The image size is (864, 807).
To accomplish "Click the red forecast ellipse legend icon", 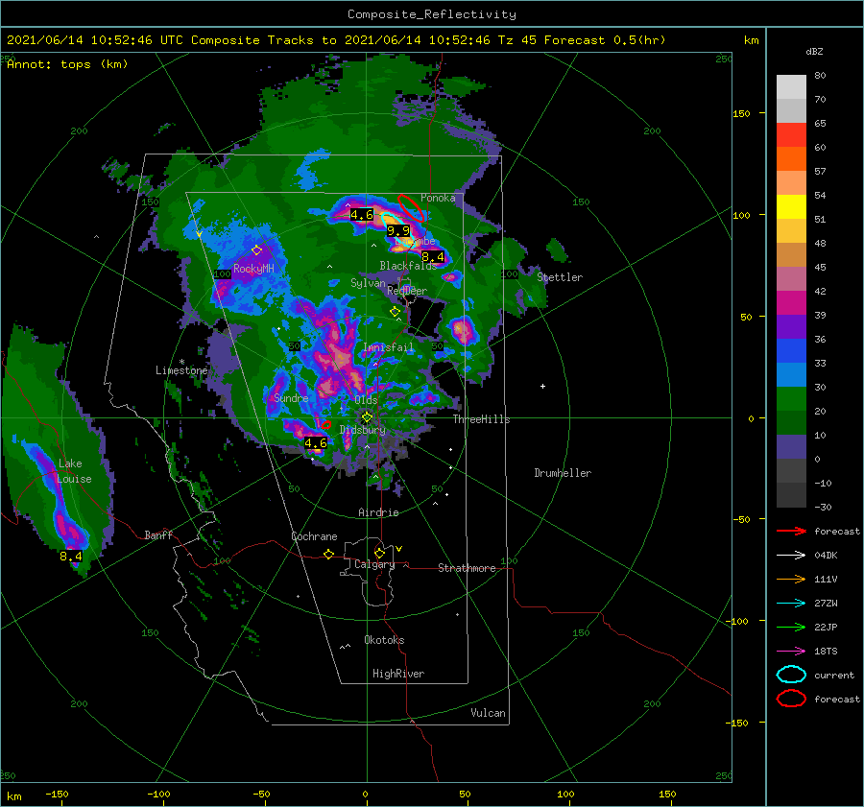I will [x=791, y=699].
